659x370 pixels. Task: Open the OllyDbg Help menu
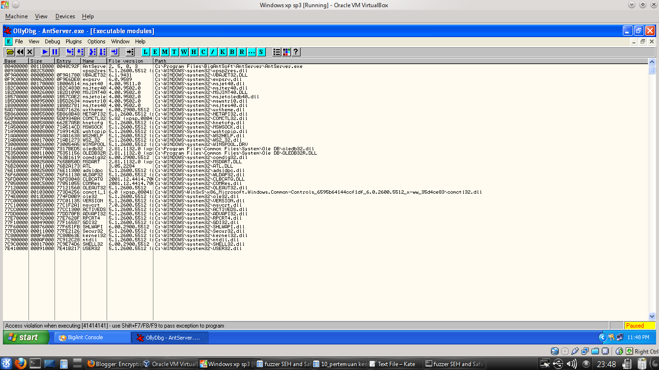coord(140,41)
